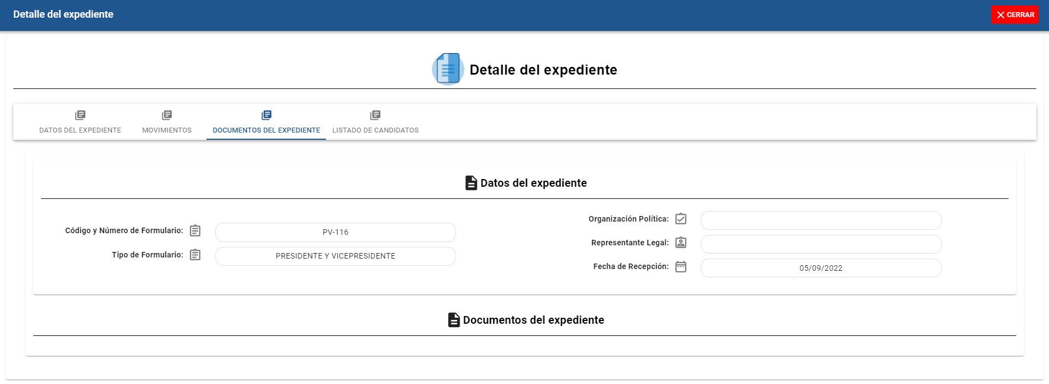The height and width of the screenshot is (384, 1049).
Task: Click the empty Organización Política field
Action: 820,220
